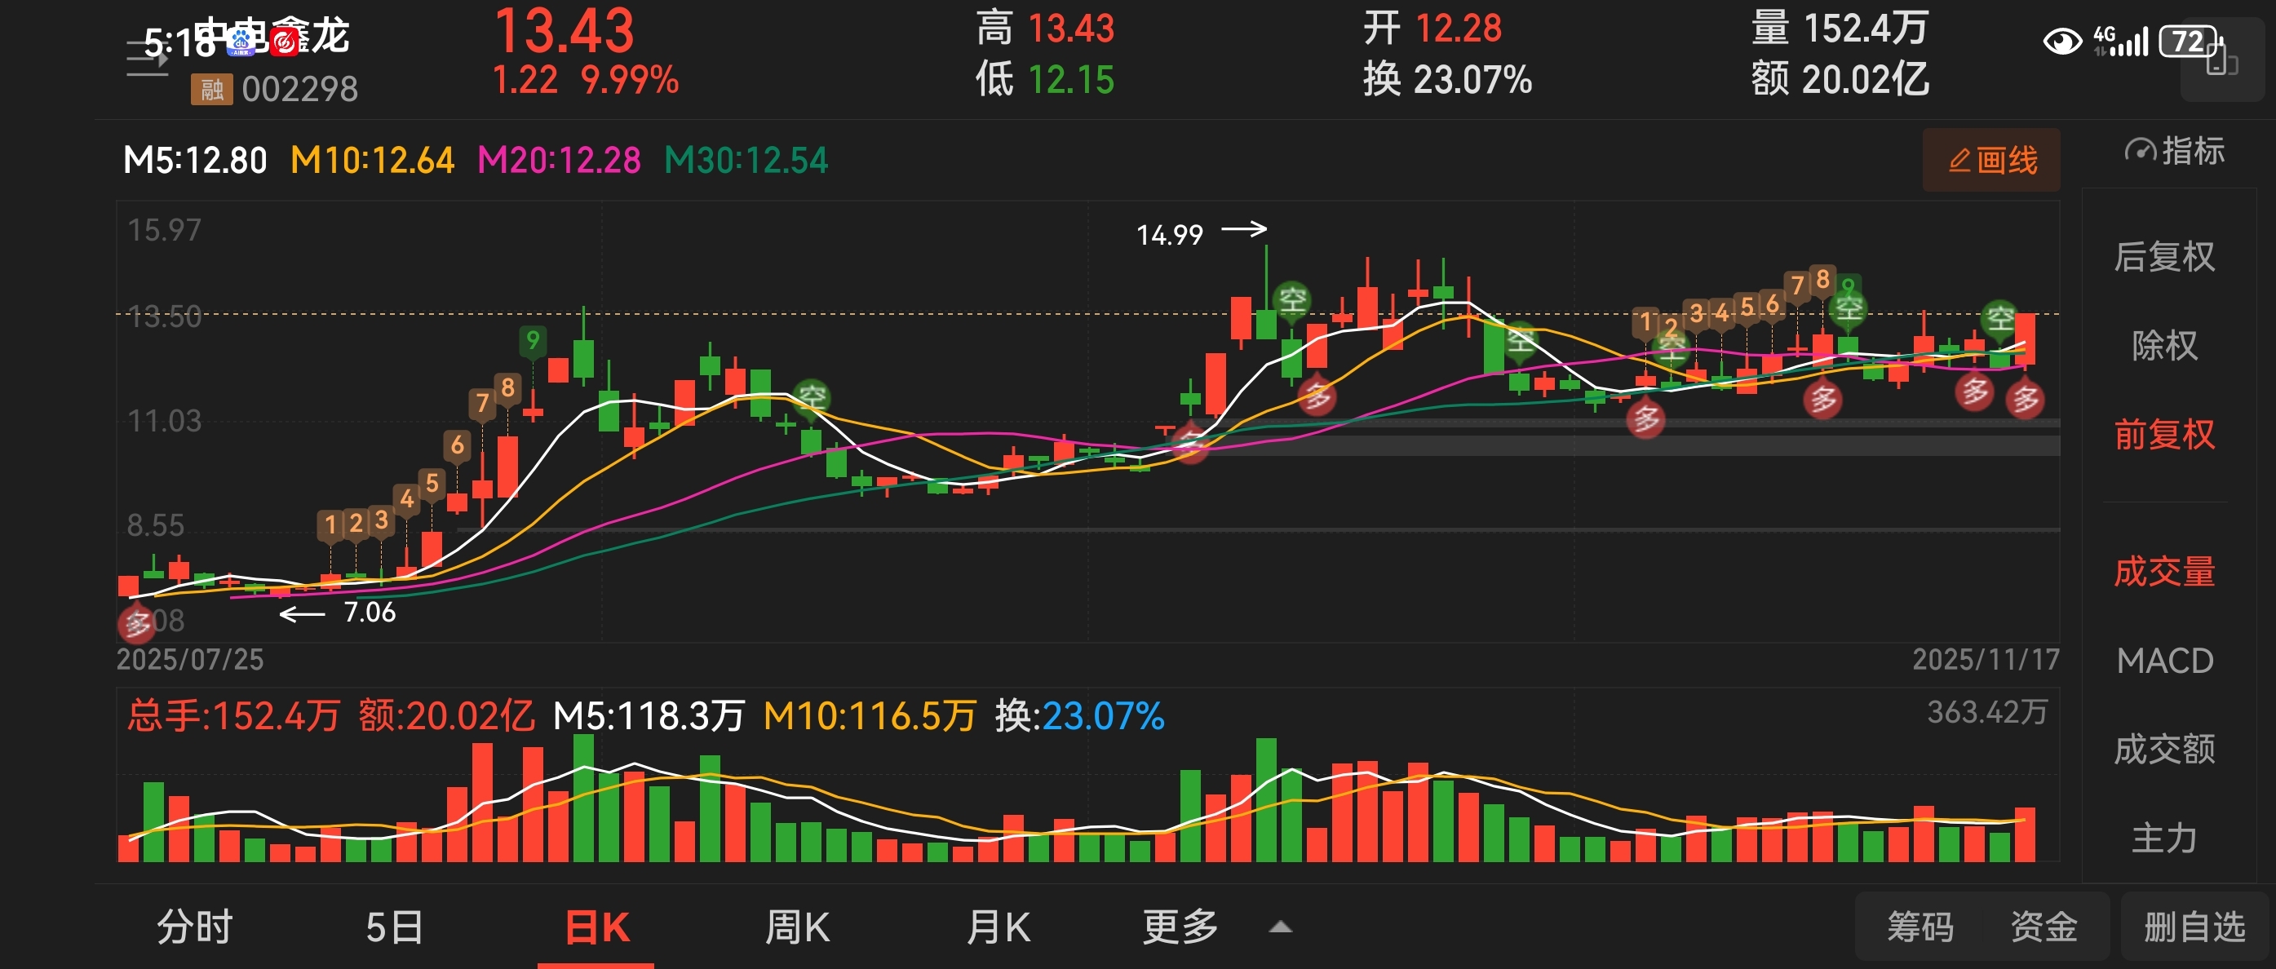2276x969 pixels.
Task: Click the up arrow beside 更多
Action: (x=1280, y=927)
